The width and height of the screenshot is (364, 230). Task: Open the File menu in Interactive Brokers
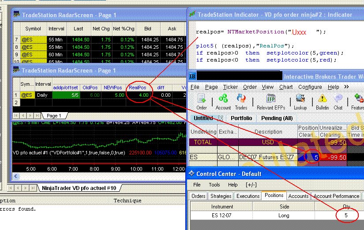coord(195,87)
